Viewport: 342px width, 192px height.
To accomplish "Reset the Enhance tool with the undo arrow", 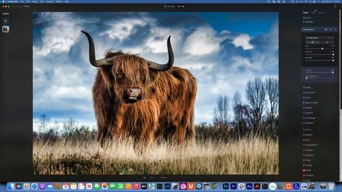I will pyautogui.click(x=335, y=29).
